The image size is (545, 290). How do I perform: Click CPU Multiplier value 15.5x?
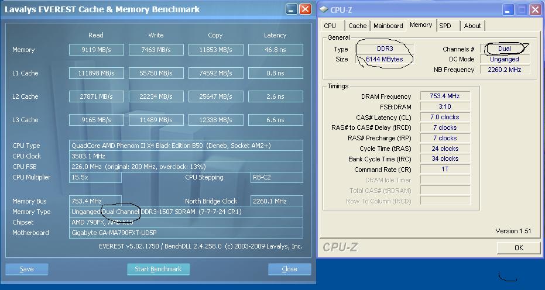95,177
